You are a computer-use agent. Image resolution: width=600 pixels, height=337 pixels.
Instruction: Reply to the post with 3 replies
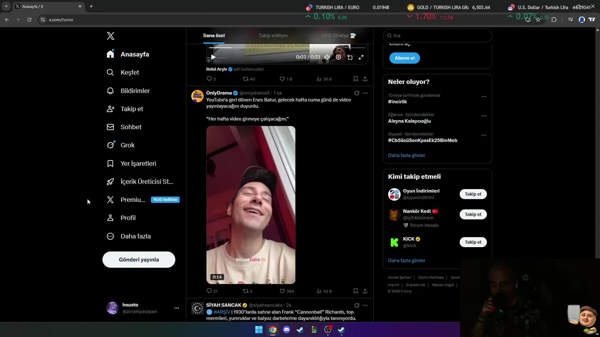[211, 79]
